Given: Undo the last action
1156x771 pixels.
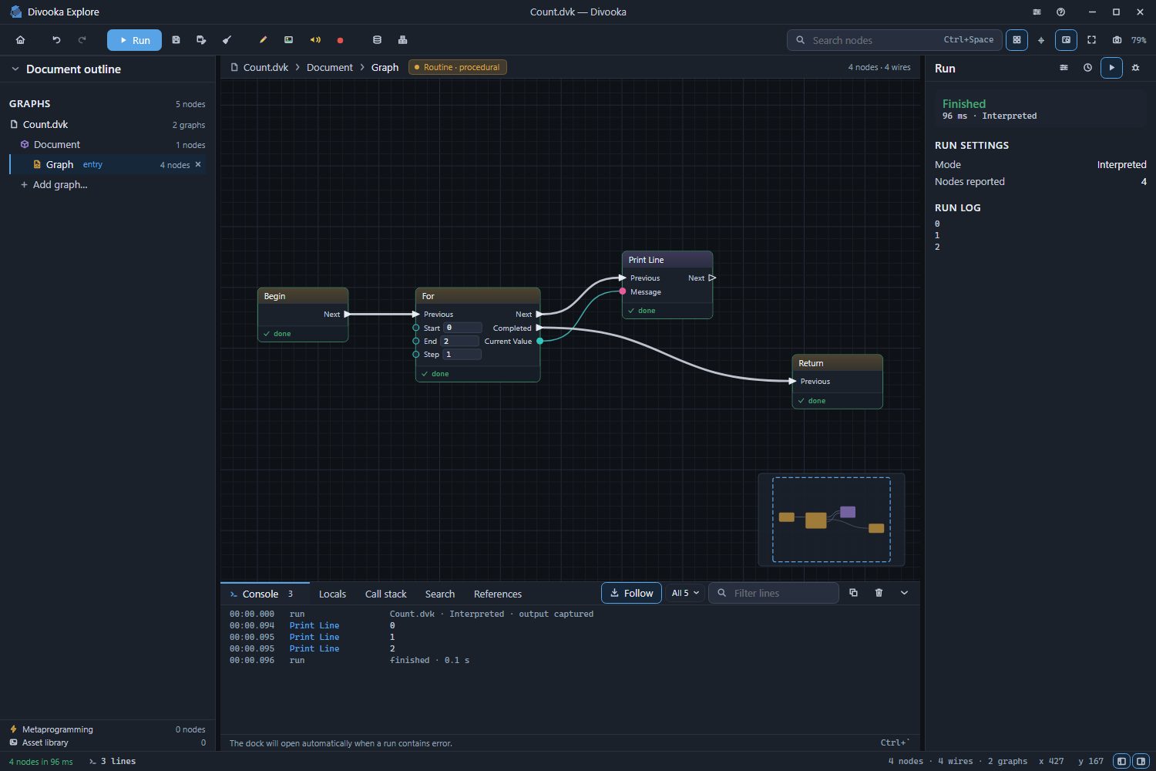Looking at the screenshot, I should tap(56, 40).
